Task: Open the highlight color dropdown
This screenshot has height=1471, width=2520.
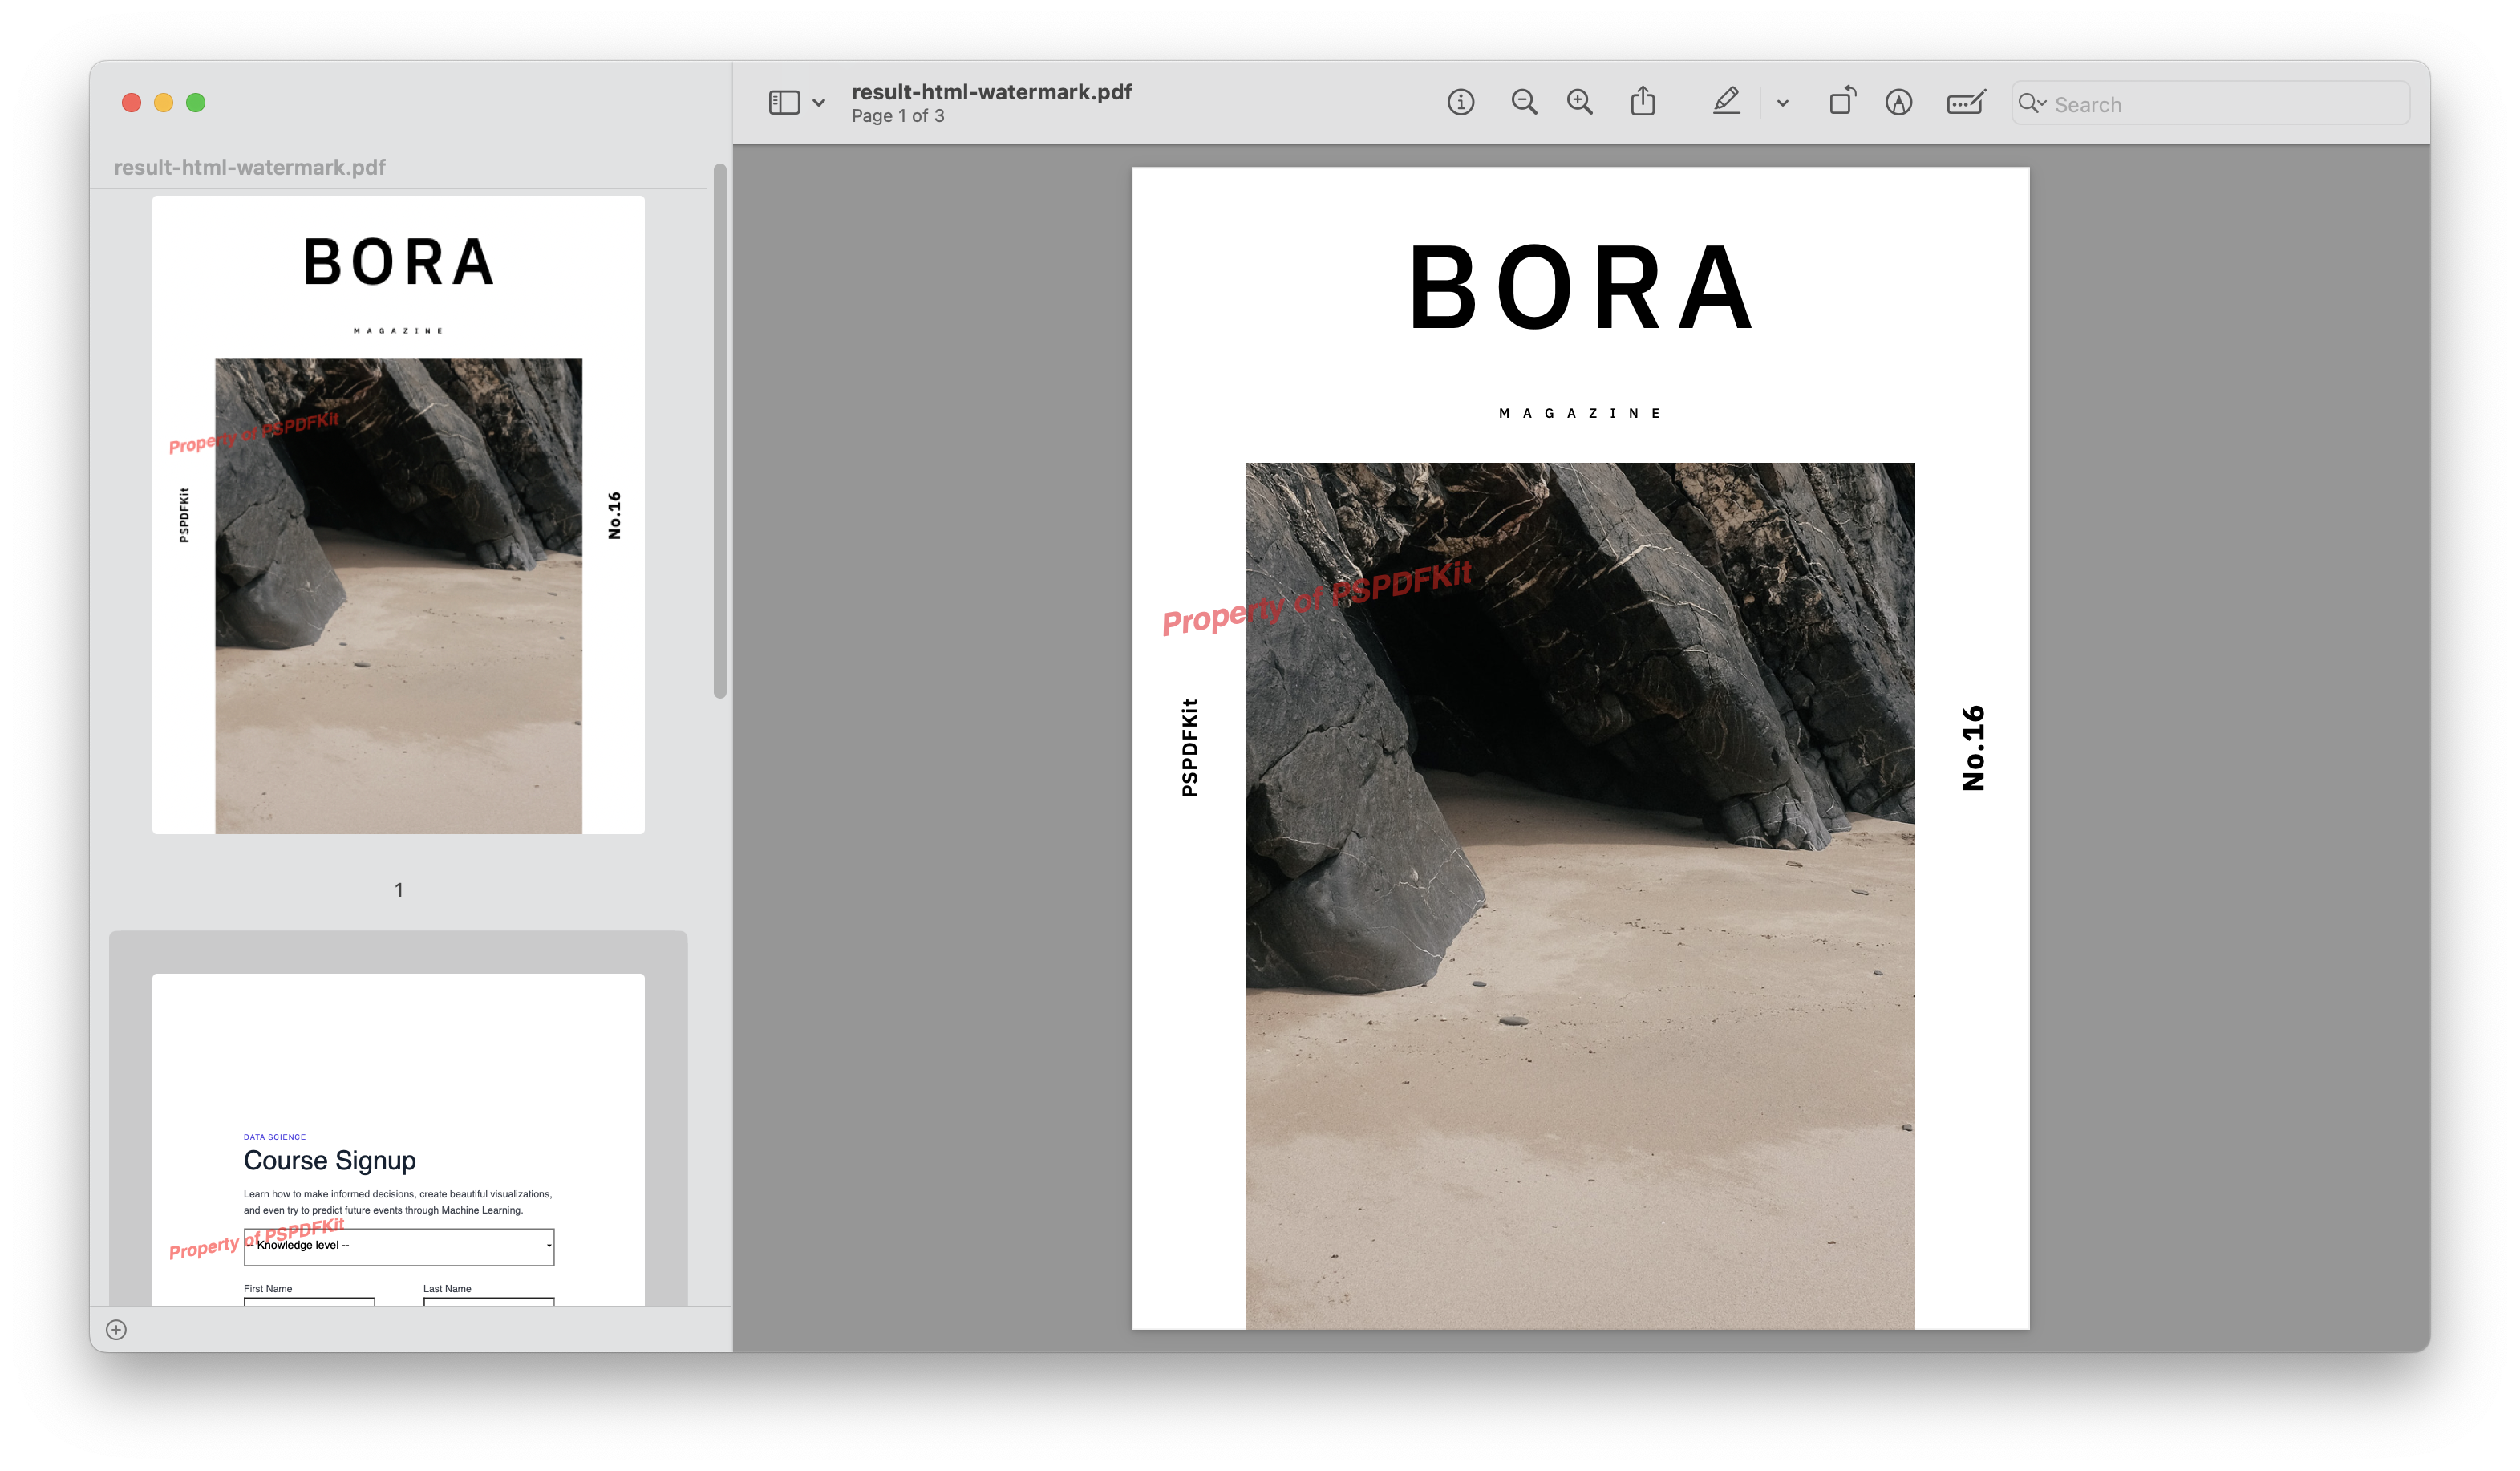Action: [1782, 101]
